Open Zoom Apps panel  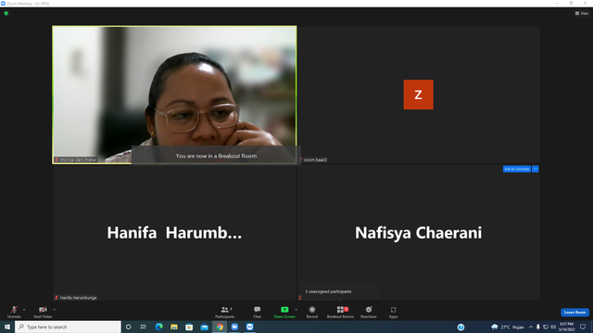[x=393, y=312]
